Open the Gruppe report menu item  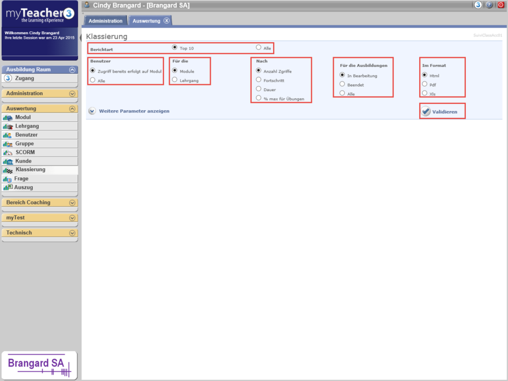[24, 144]
